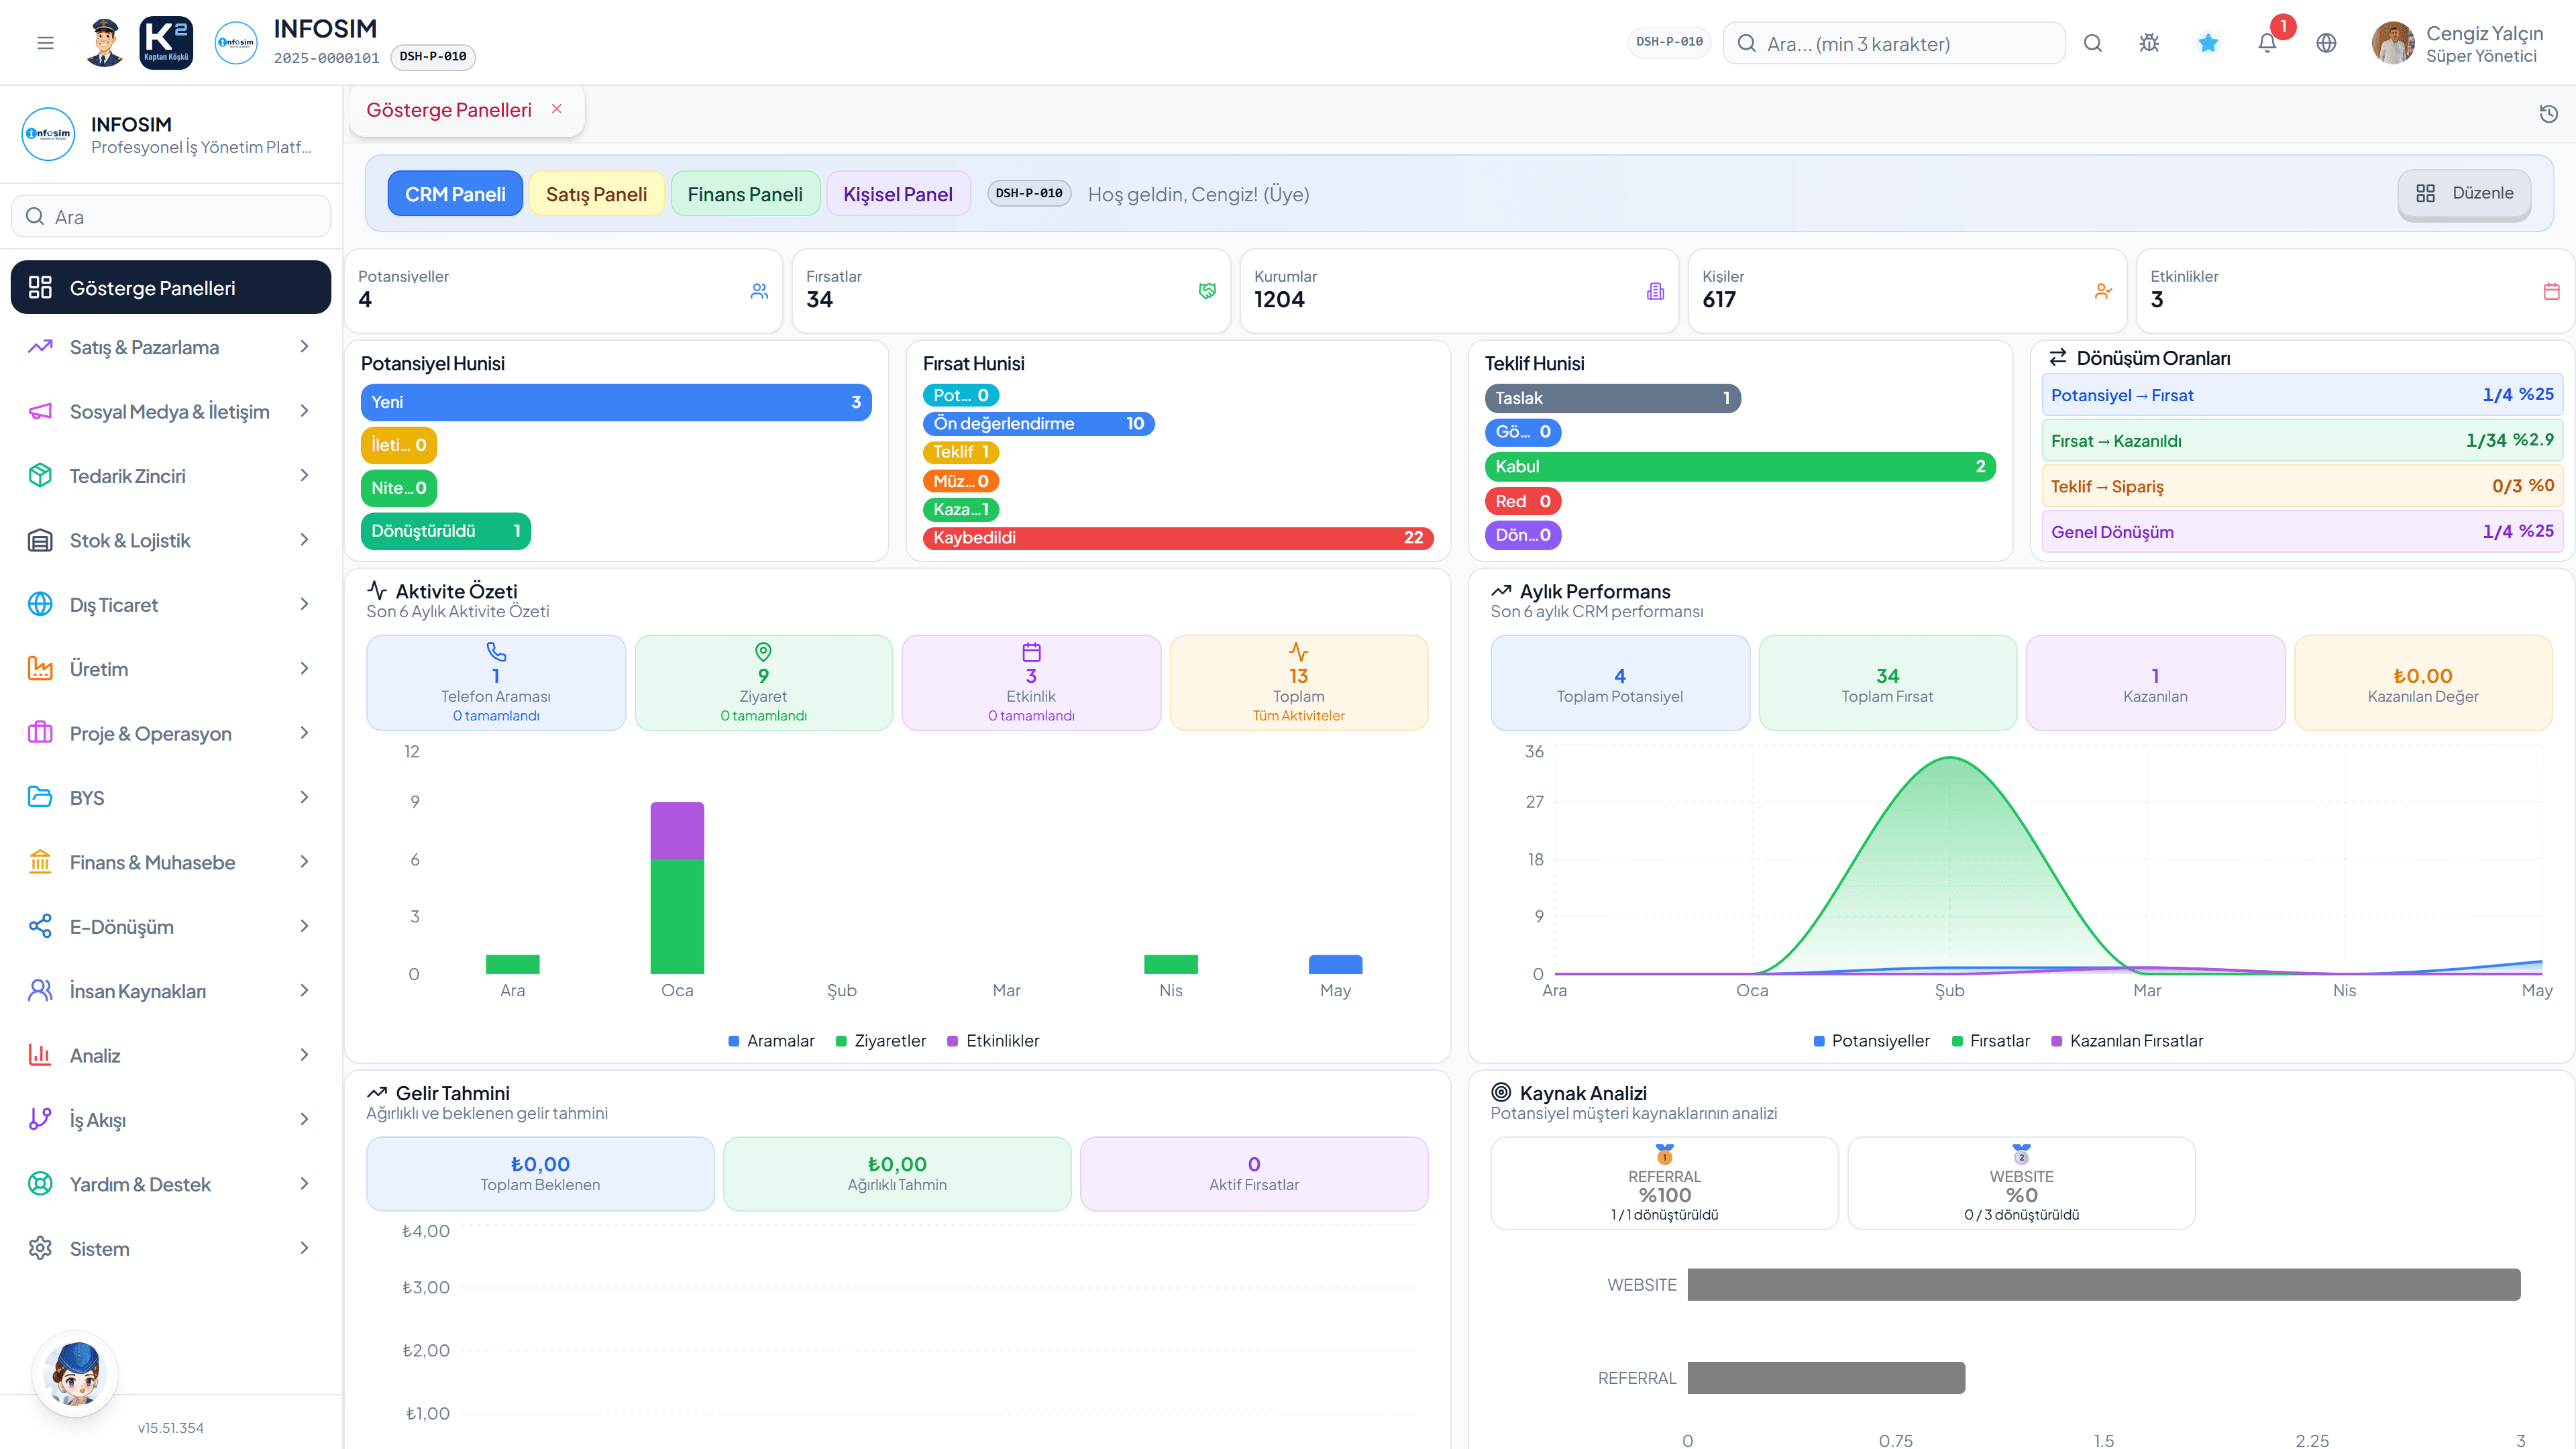Click the Toplam activity pulse icon
Screen dimensions: 2576x1449
point(1298,652)
